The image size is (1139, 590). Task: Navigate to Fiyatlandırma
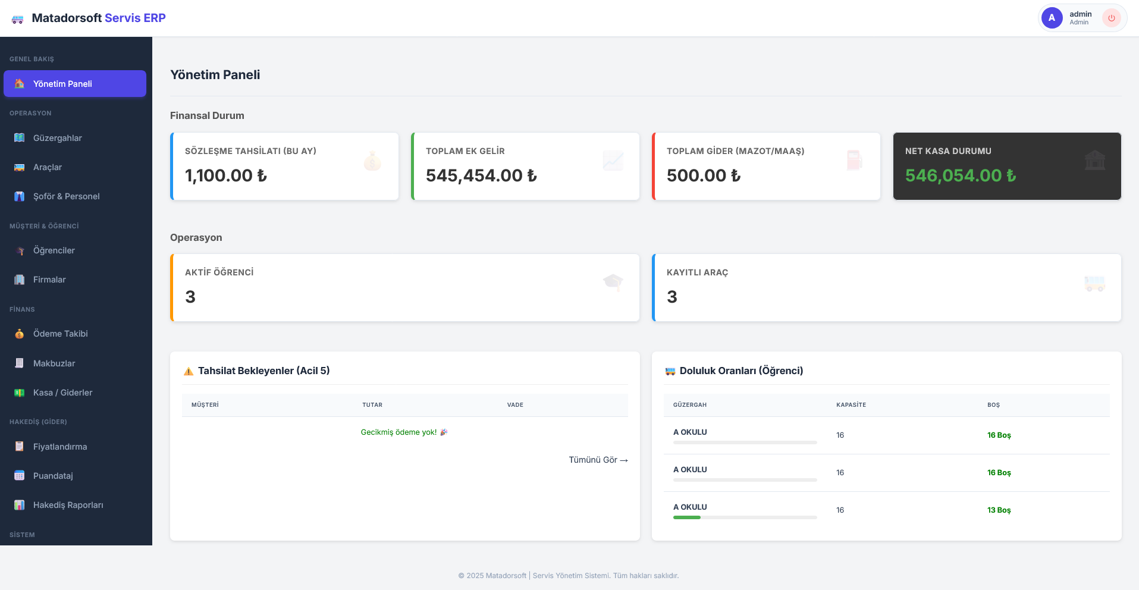60,447
